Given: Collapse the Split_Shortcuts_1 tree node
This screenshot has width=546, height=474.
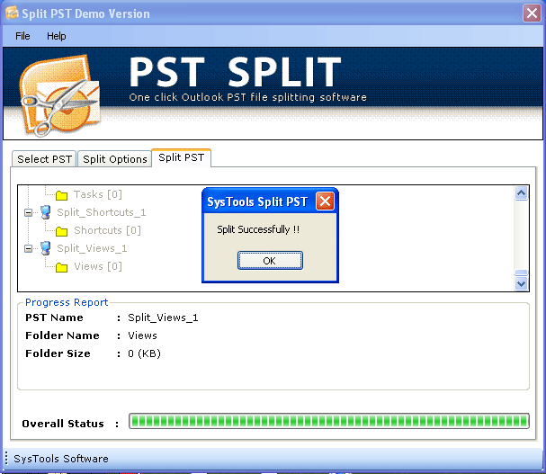Looking at the screenshot, I should [29, 212].
